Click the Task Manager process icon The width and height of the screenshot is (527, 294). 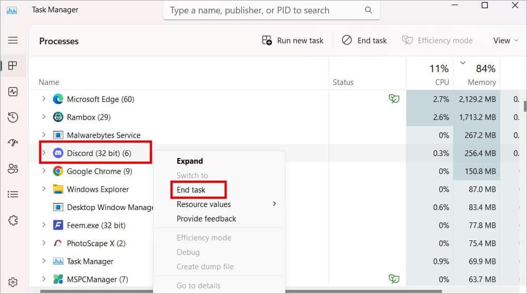click(58, 261)
